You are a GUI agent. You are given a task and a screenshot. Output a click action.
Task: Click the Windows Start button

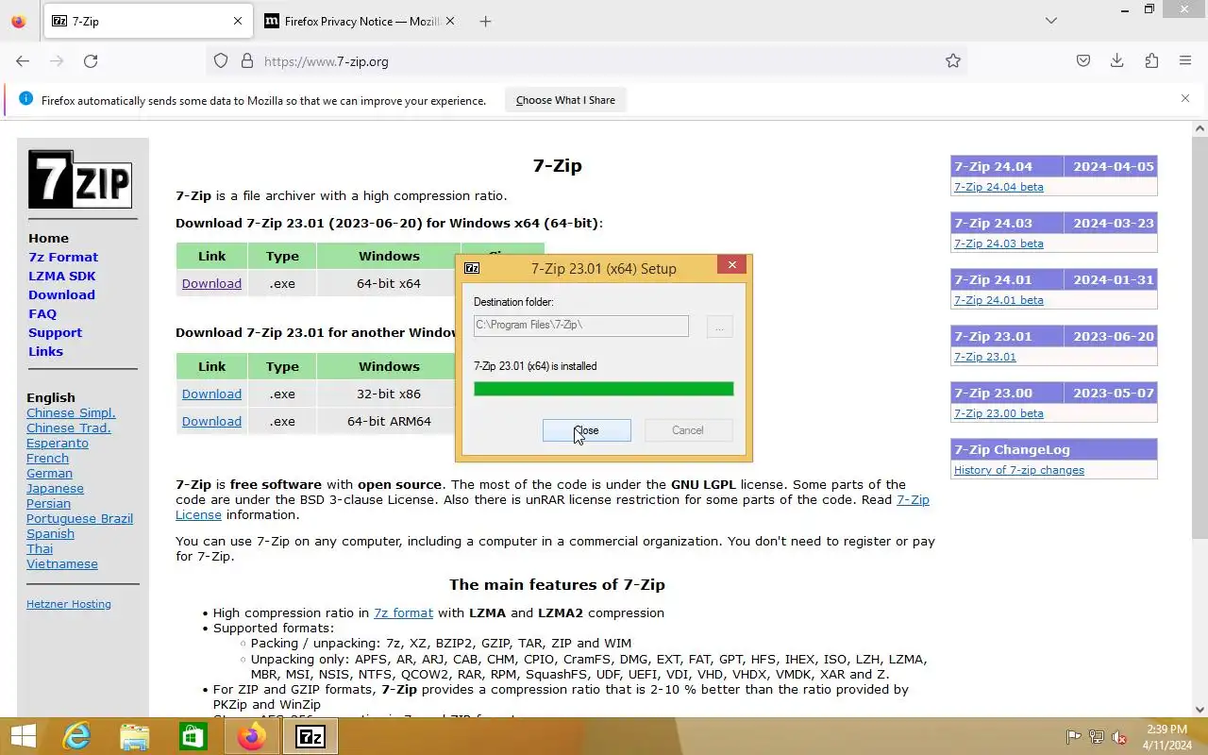pos(23,736)
